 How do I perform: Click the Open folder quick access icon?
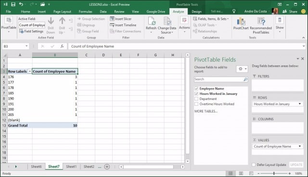42,4
